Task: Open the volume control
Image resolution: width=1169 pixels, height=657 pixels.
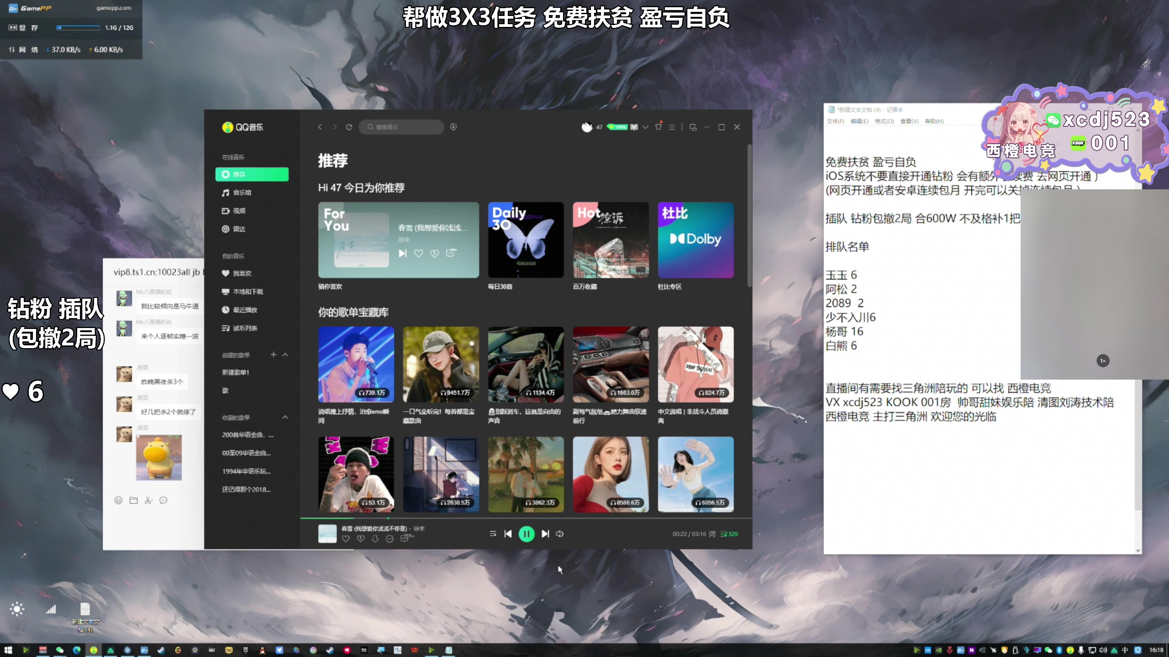Action: pos(560,534)
